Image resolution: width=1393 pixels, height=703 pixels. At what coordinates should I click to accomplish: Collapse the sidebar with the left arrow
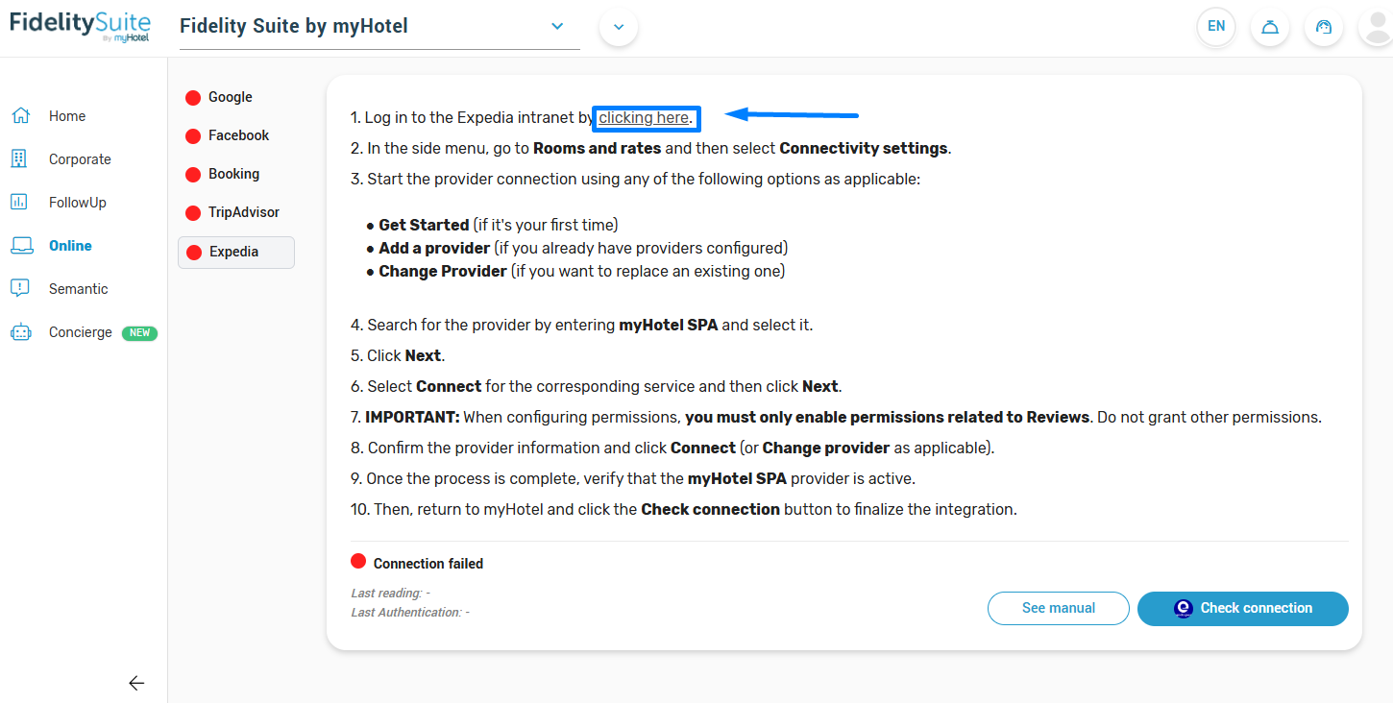click(136, 683)
